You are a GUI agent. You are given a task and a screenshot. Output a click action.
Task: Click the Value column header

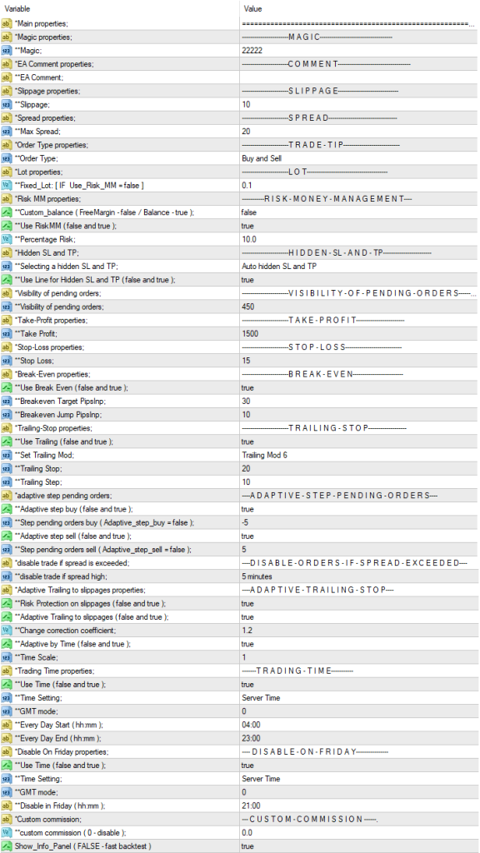359,8
